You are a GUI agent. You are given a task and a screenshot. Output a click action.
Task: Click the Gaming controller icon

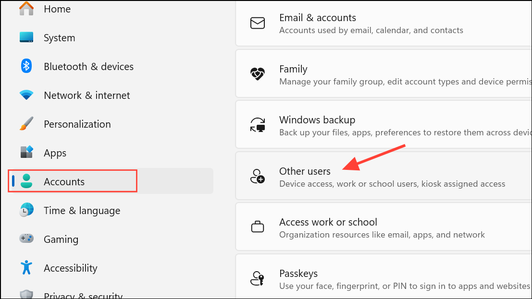[26, 239]
